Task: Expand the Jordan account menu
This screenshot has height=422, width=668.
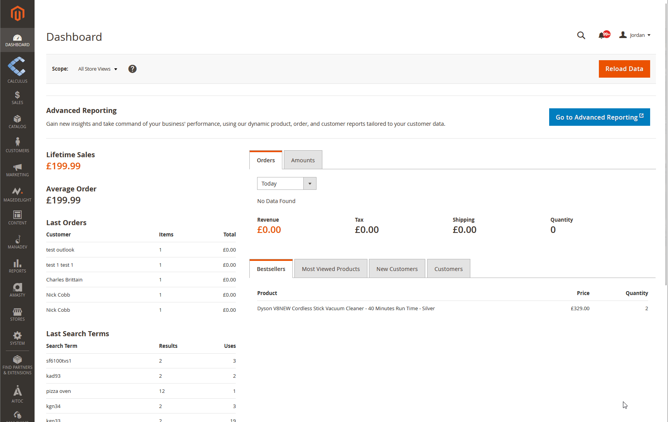Action: pos(635,35)
